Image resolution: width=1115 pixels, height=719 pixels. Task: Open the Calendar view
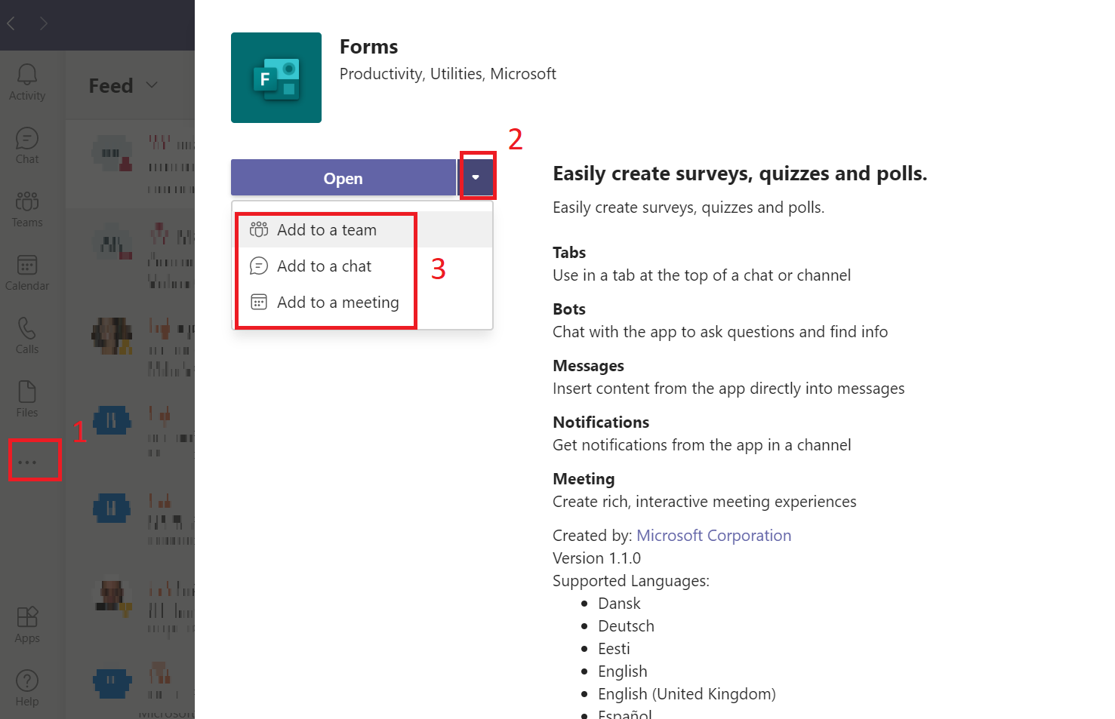(27, 272)
